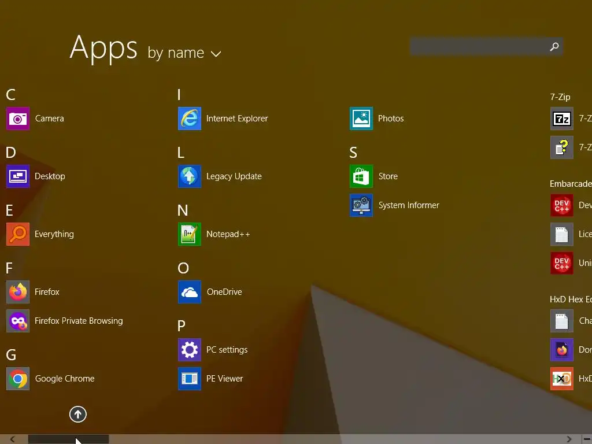This screenshot has width=592, height=444.
Task: Click the 'Store' label text
Action: coord(388,176)
